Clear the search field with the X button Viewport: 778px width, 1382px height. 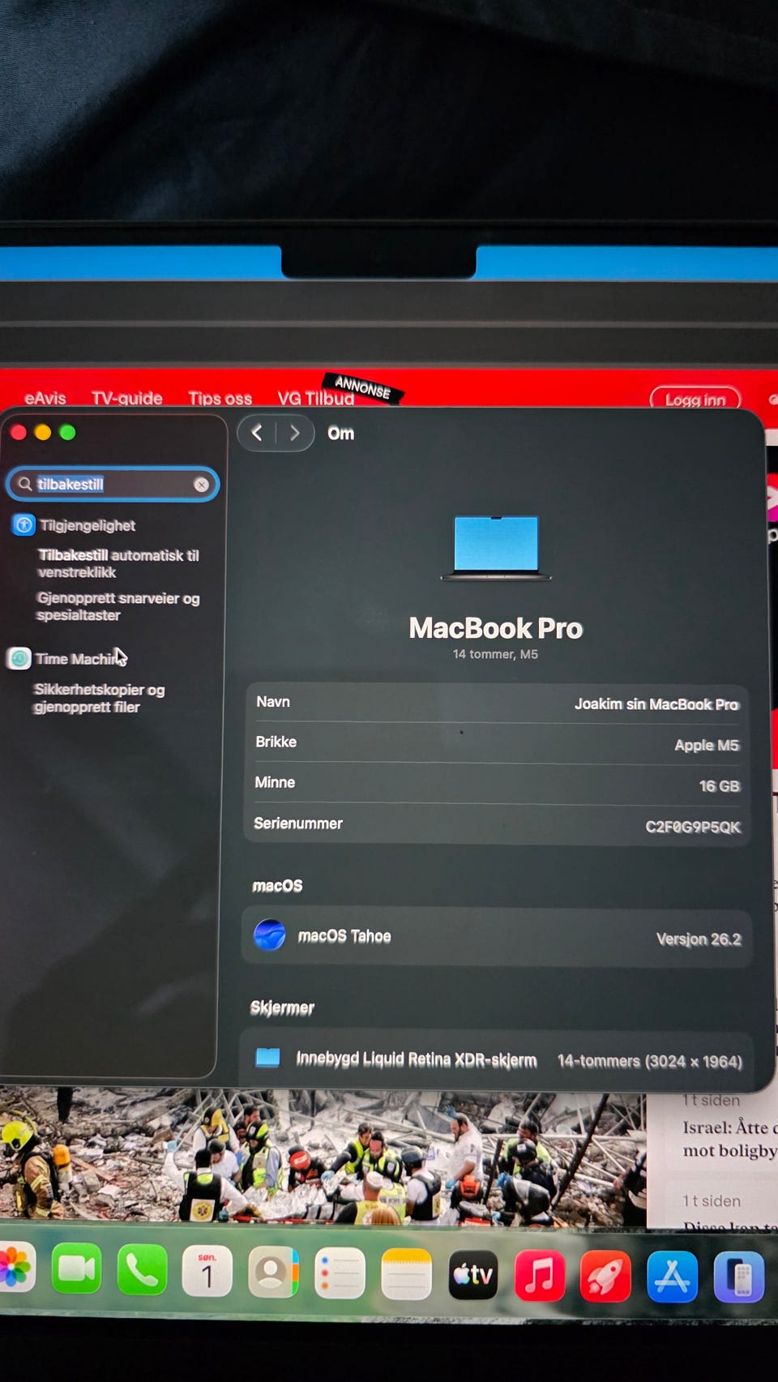click(201, 485)
